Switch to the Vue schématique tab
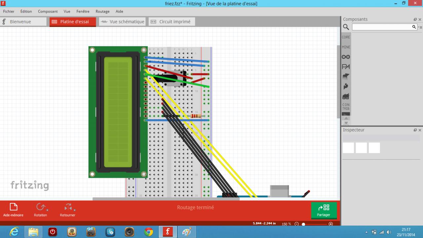 pos(122,21)
